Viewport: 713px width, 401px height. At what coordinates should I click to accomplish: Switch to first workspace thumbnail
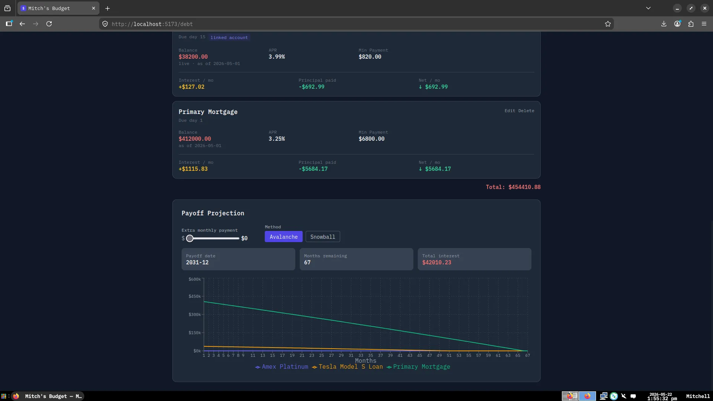click(570, 396)
